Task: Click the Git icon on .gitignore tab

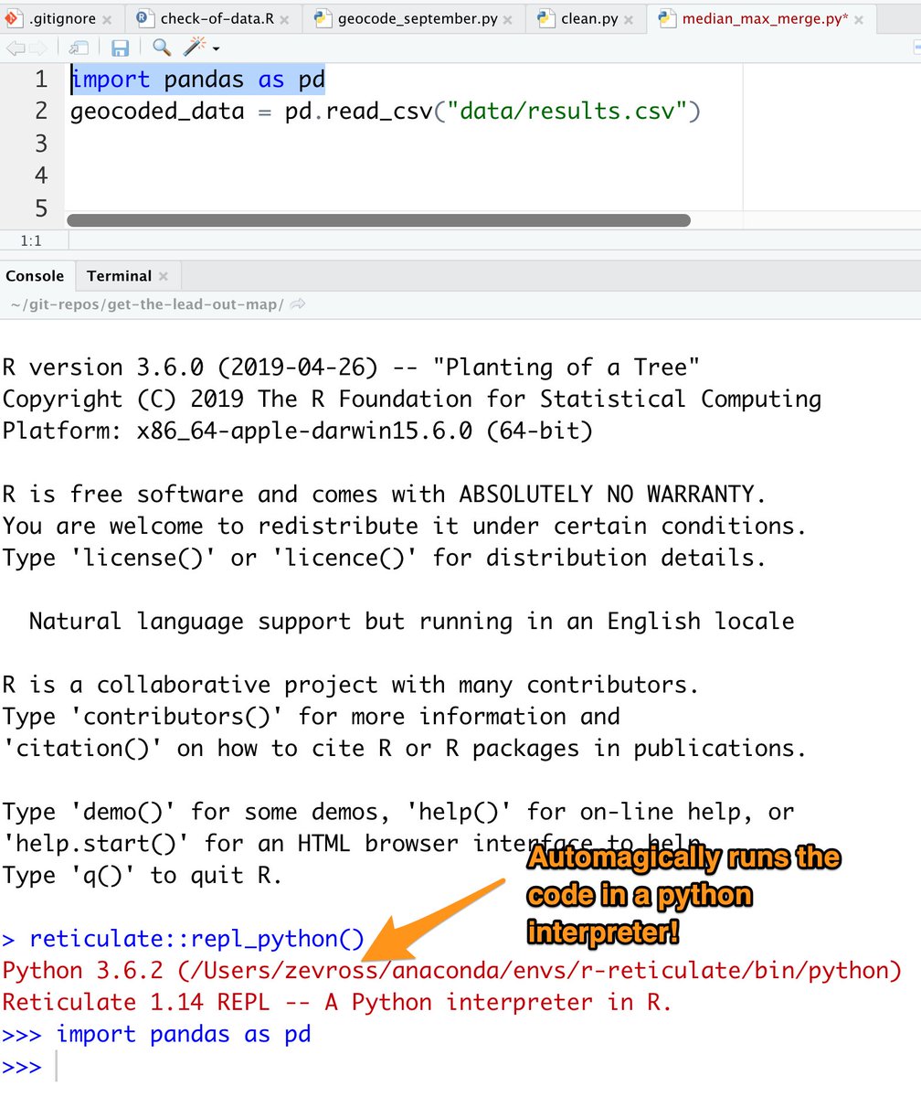Action: tap(14, 18)
